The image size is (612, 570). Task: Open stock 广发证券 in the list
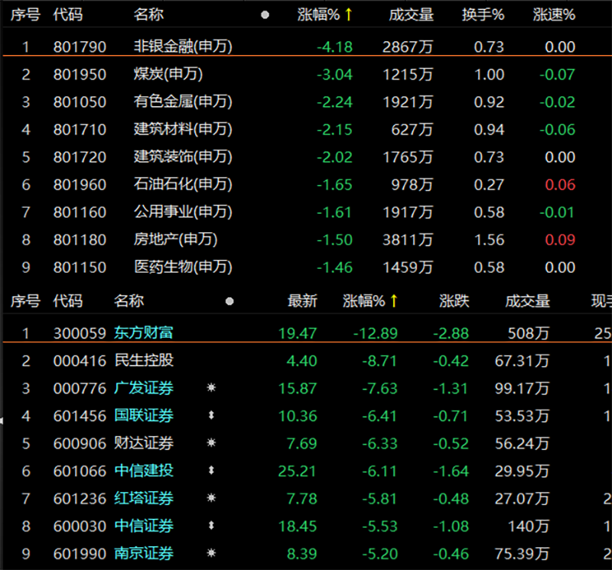(x=144, y=388)
